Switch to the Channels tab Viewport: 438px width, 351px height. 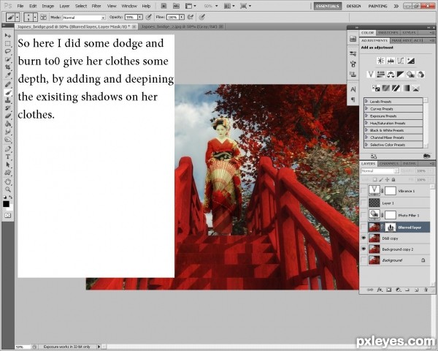[389, 164]
